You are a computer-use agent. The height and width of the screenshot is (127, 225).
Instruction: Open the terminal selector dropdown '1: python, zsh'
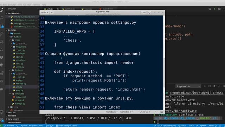tap(188, 86)
